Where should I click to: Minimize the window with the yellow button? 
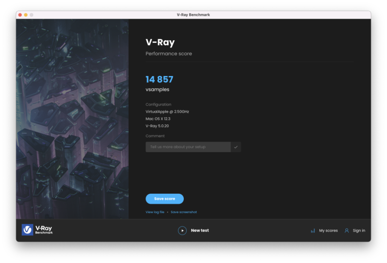coord(26,15)
